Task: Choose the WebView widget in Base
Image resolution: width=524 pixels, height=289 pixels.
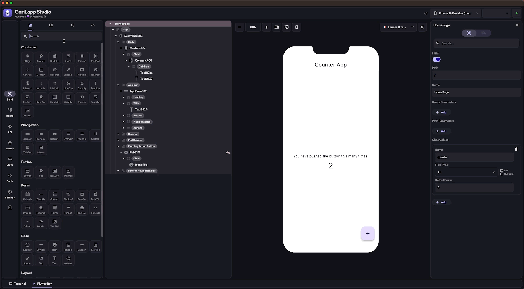Action: [68, 260]
